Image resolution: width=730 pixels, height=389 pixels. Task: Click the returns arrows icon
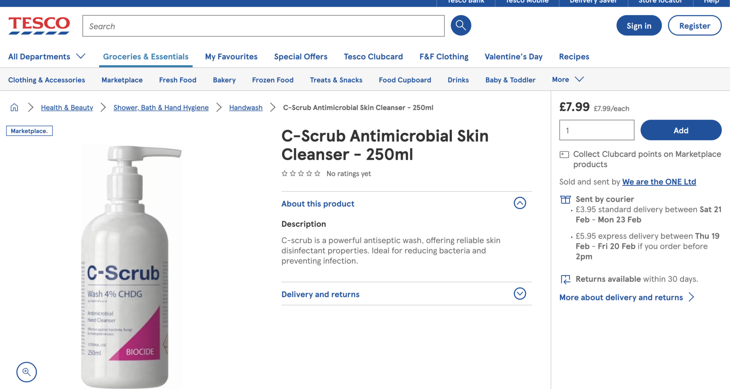point(566,279)
